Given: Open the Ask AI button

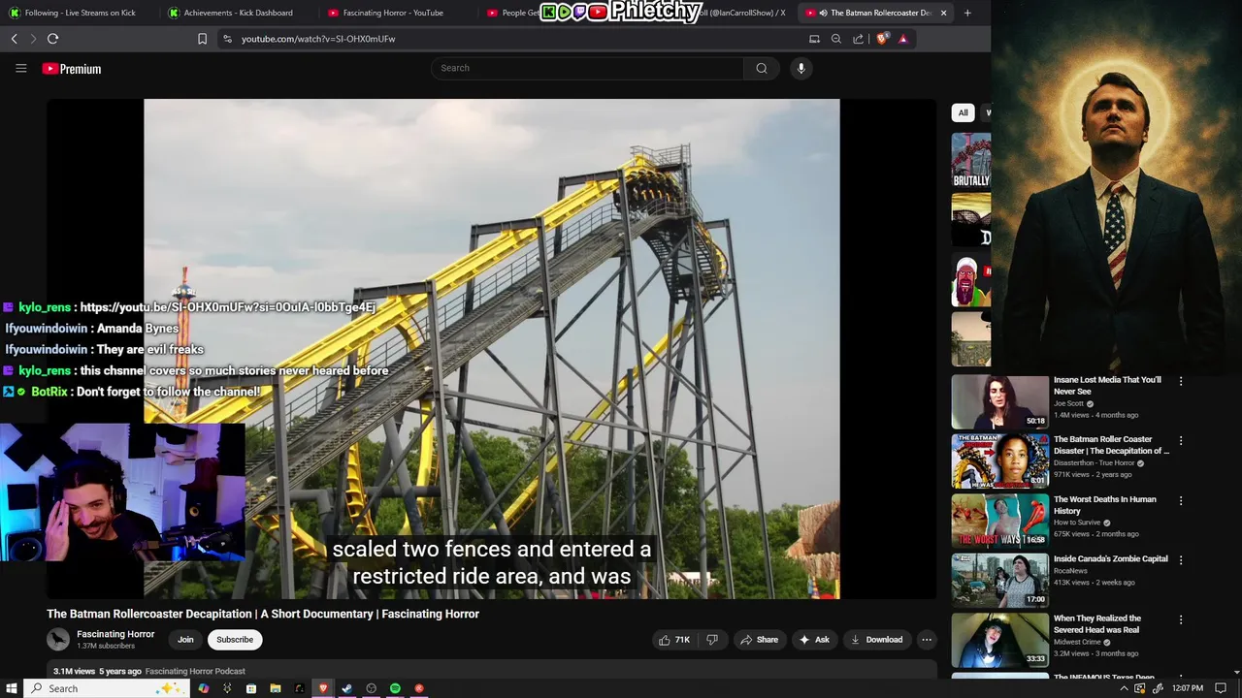Looking at the screenshot, I should (814, 640).
